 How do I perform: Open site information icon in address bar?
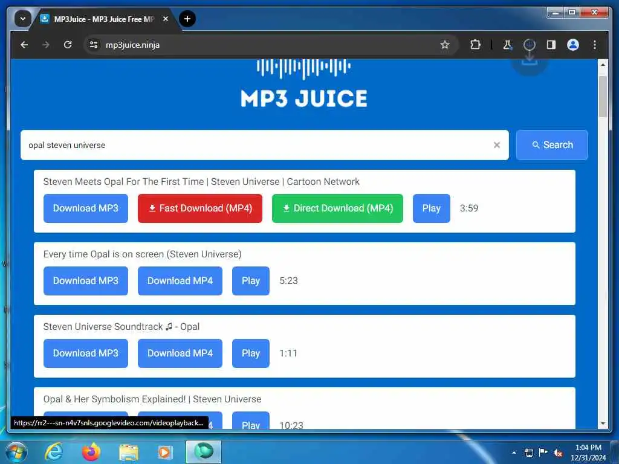tap(94, 45)
